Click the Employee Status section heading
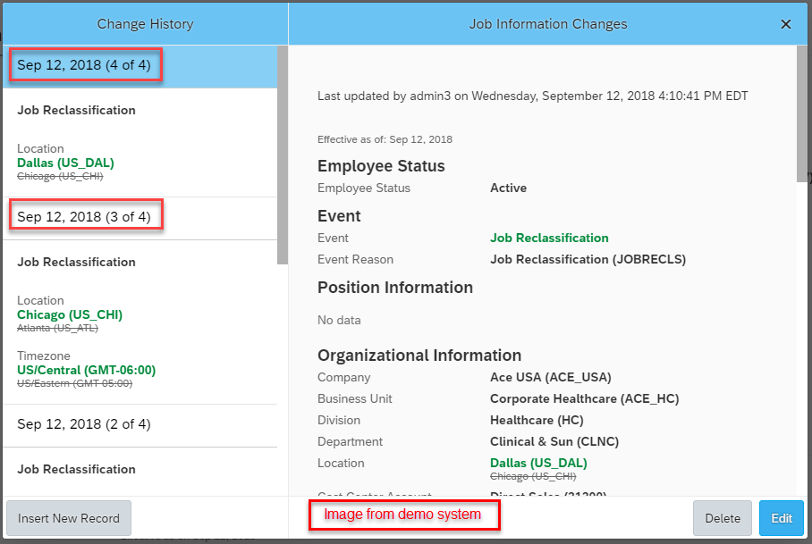This screenshot has height=544, width=812. [381, 166]
